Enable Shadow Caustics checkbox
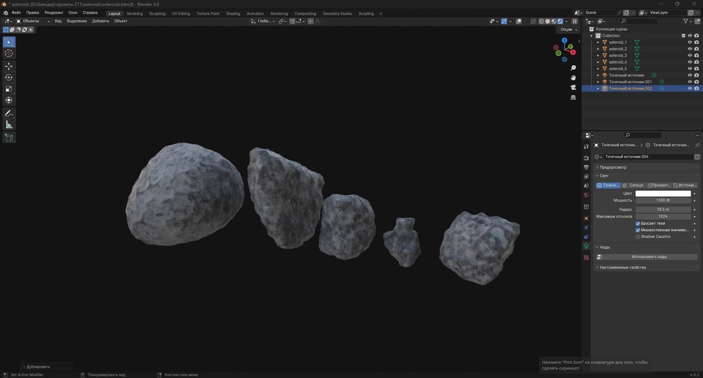Viewport: 703px width, 378px height. (638, 237)
